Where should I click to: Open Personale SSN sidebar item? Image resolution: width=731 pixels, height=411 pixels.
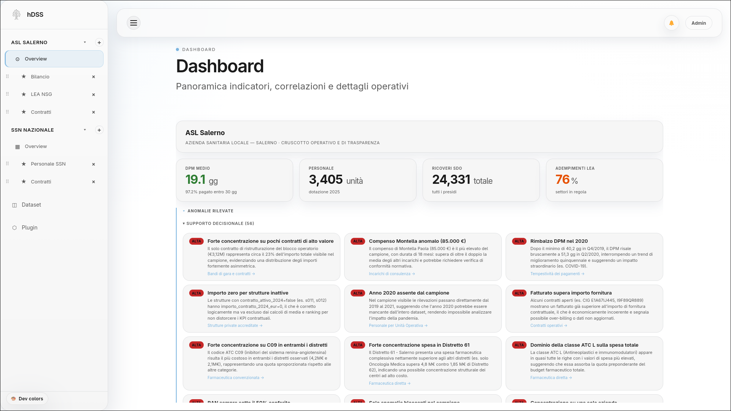coord(48,164)
